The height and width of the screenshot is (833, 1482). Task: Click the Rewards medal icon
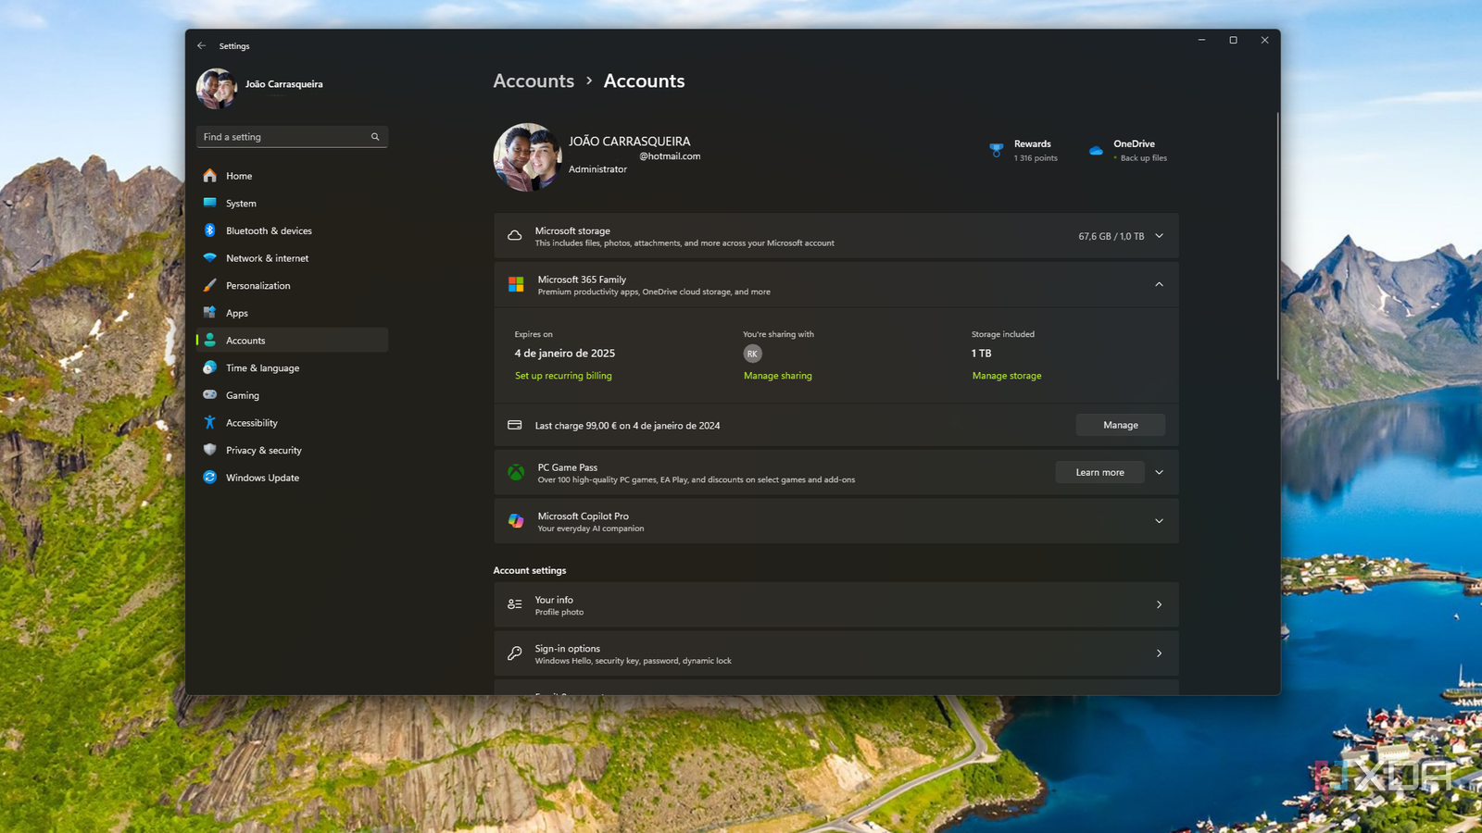[997, 150]
